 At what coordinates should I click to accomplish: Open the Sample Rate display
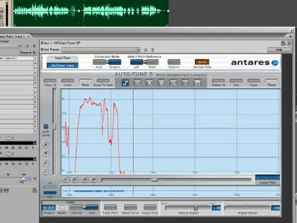[x=202, y=62]
